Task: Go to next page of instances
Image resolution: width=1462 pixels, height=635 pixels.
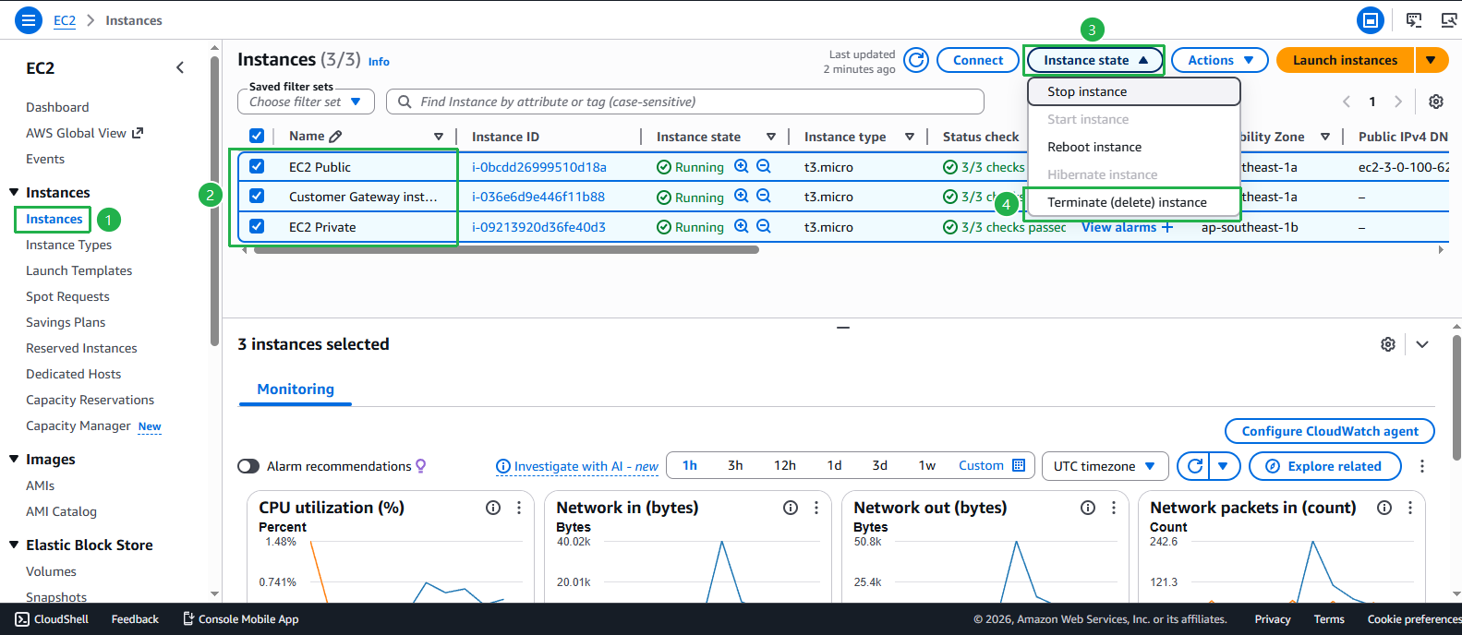Action: (x=1398, y=102)
